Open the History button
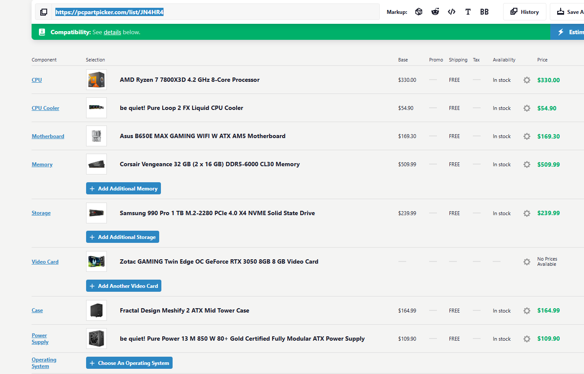Screen dimensions: 584x374 pos(524,12)
